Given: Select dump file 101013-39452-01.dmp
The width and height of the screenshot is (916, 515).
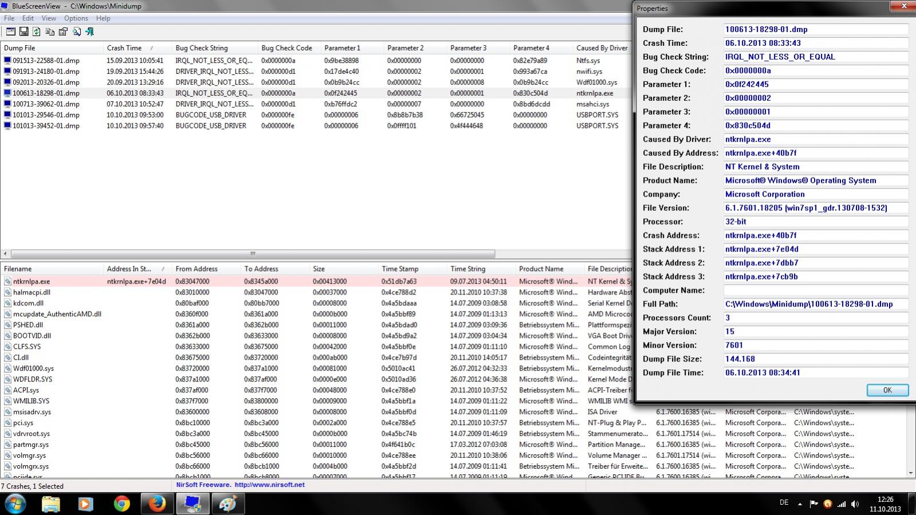Looking at the screenshot, I should pos(46,126).
